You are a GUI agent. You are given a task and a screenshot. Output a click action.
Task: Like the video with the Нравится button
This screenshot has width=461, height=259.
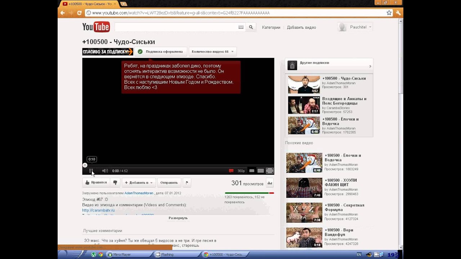96,182
